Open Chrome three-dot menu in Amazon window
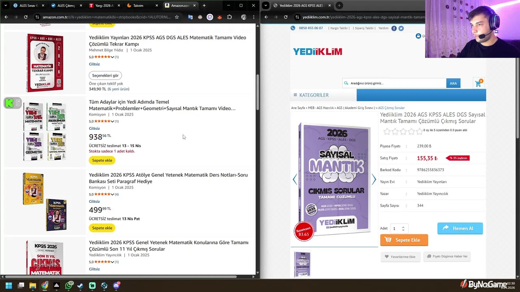Viewport: 520px width, 292px height. 253,17
